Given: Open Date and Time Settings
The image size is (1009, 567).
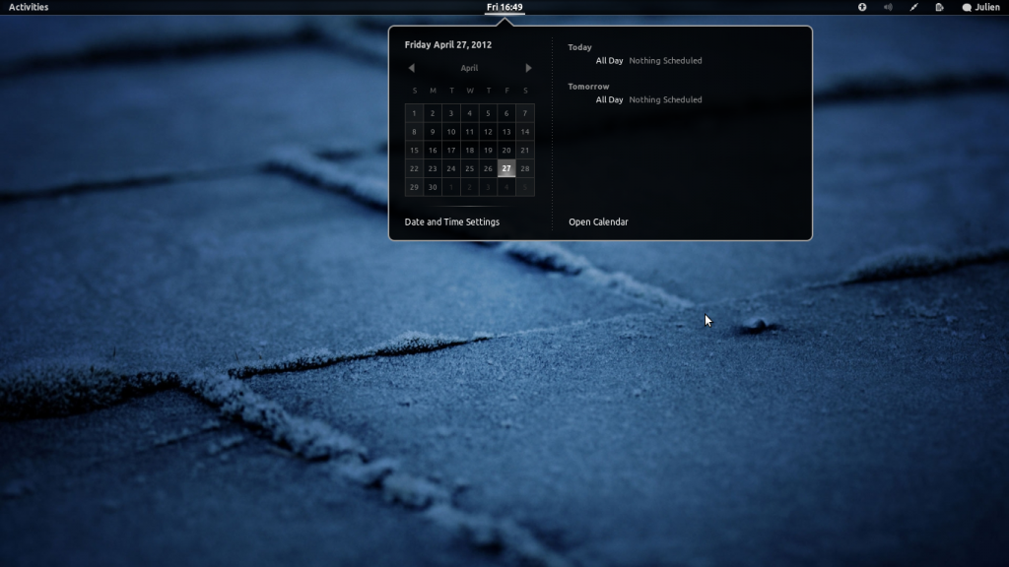Looking at the screenshot, I should coord(452,222).
